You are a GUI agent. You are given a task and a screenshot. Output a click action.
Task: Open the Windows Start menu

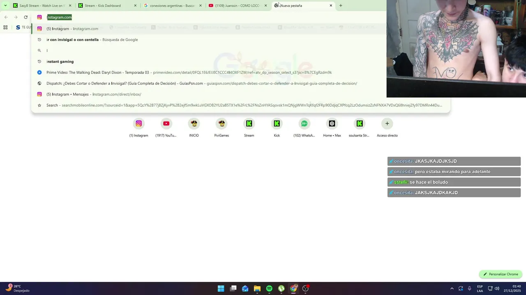221,288
